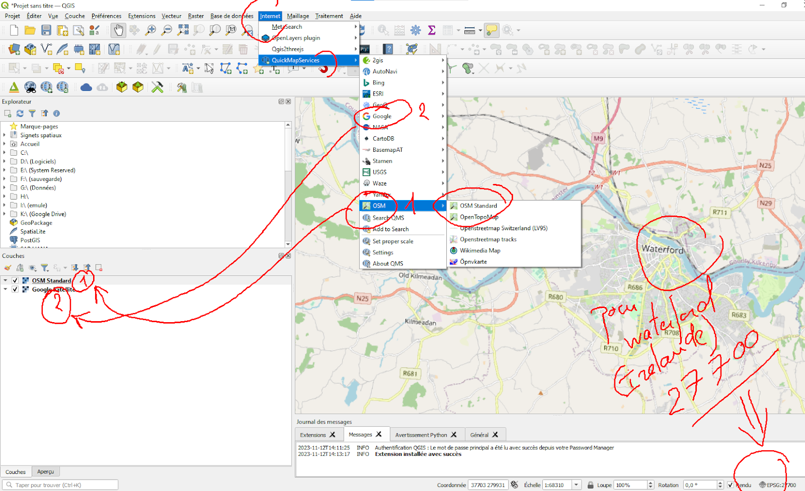Image resolution: width=805 pixels, height=491 pixels.
Task: Open the Data Source Manager icon
Action: click(x=14, y=49)
